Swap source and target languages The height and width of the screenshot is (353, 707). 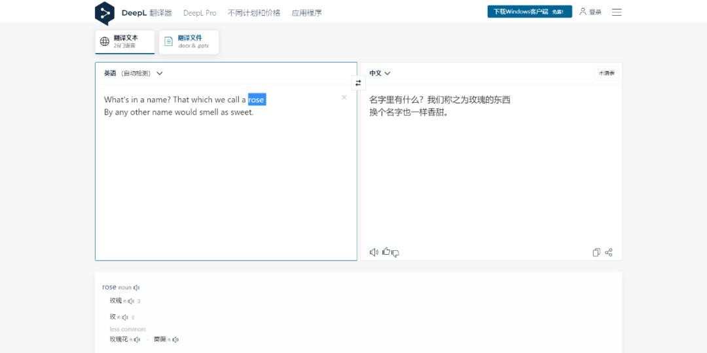(358, 83)
